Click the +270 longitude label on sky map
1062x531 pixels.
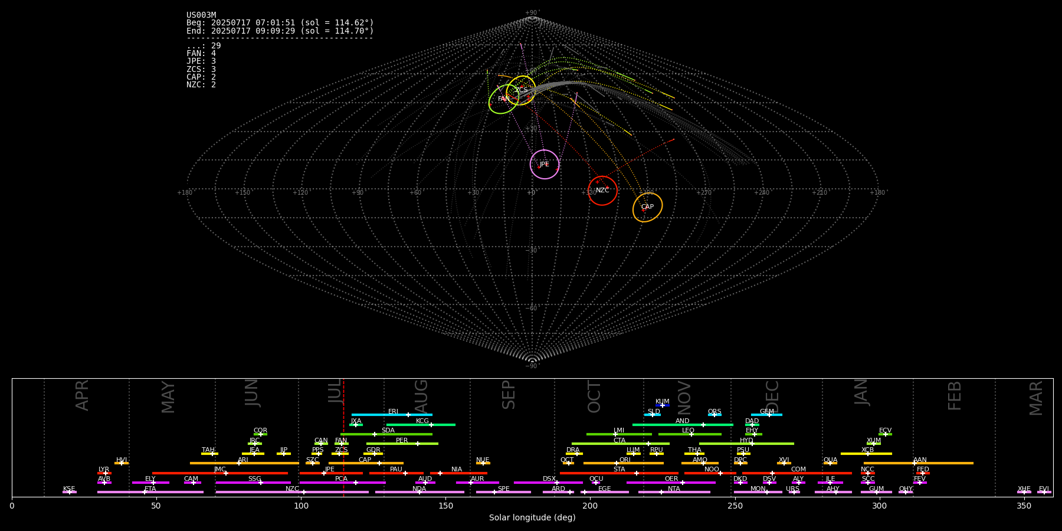(x=704, y=193)
